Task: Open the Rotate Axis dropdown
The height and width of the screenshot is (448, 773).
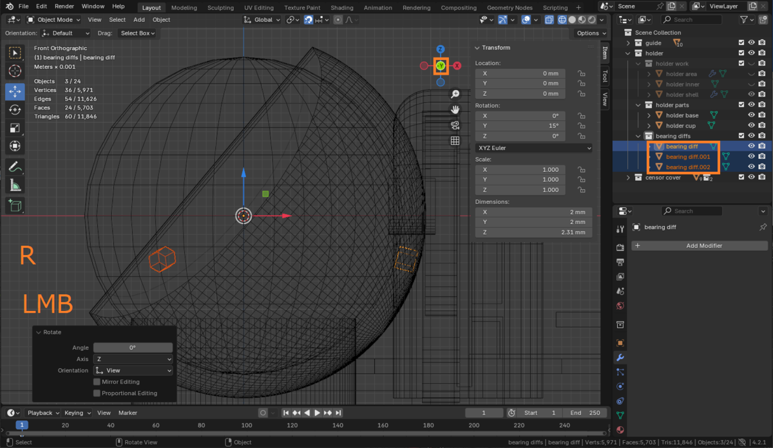Action: pyautogui.click(x=133, y=359)
